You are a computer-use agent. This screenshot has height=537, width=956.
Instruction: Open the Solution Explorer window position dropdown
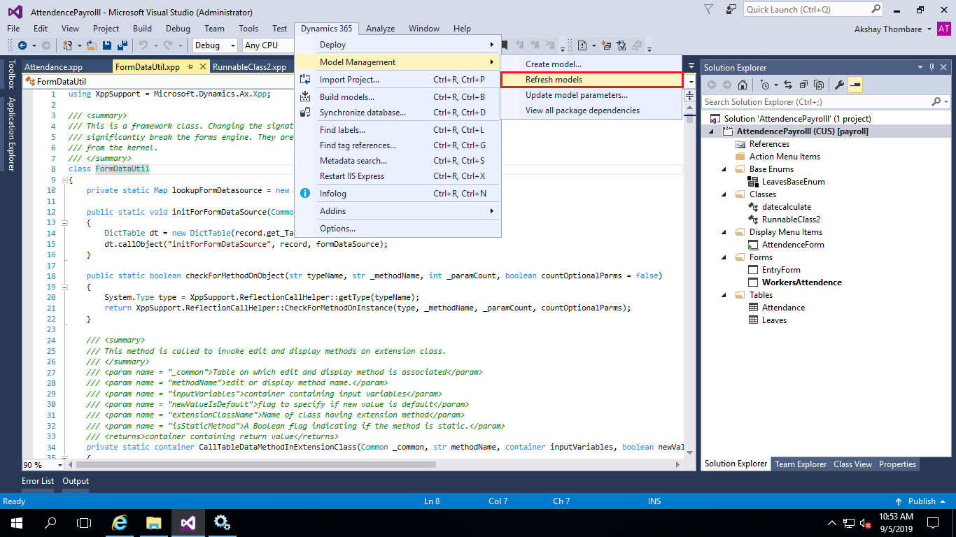coord(920,67)
